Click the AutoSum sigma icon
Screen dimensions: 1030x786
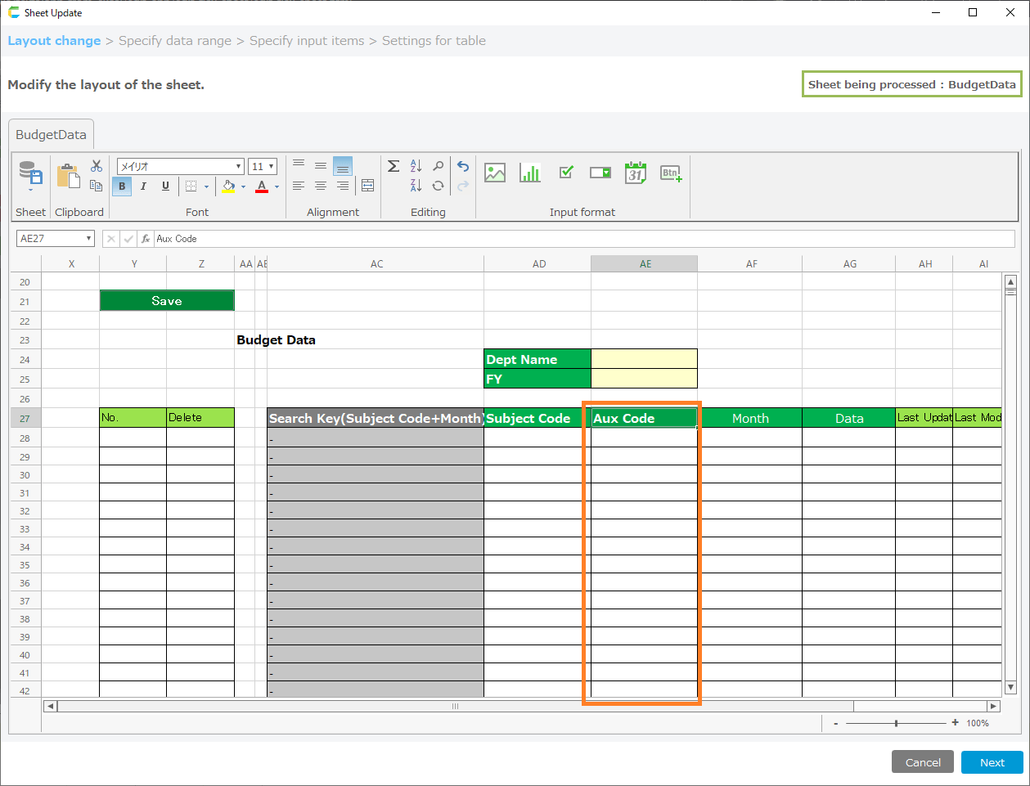pyautogui.click(x=394, y=166)
